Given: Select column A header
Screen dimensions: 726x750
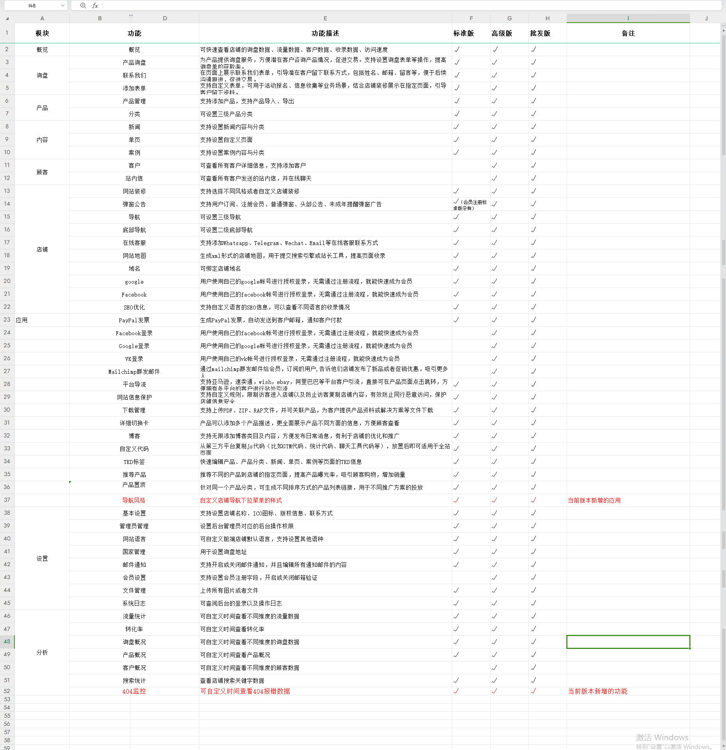Looking at the screenshot, I should point(42,18).
